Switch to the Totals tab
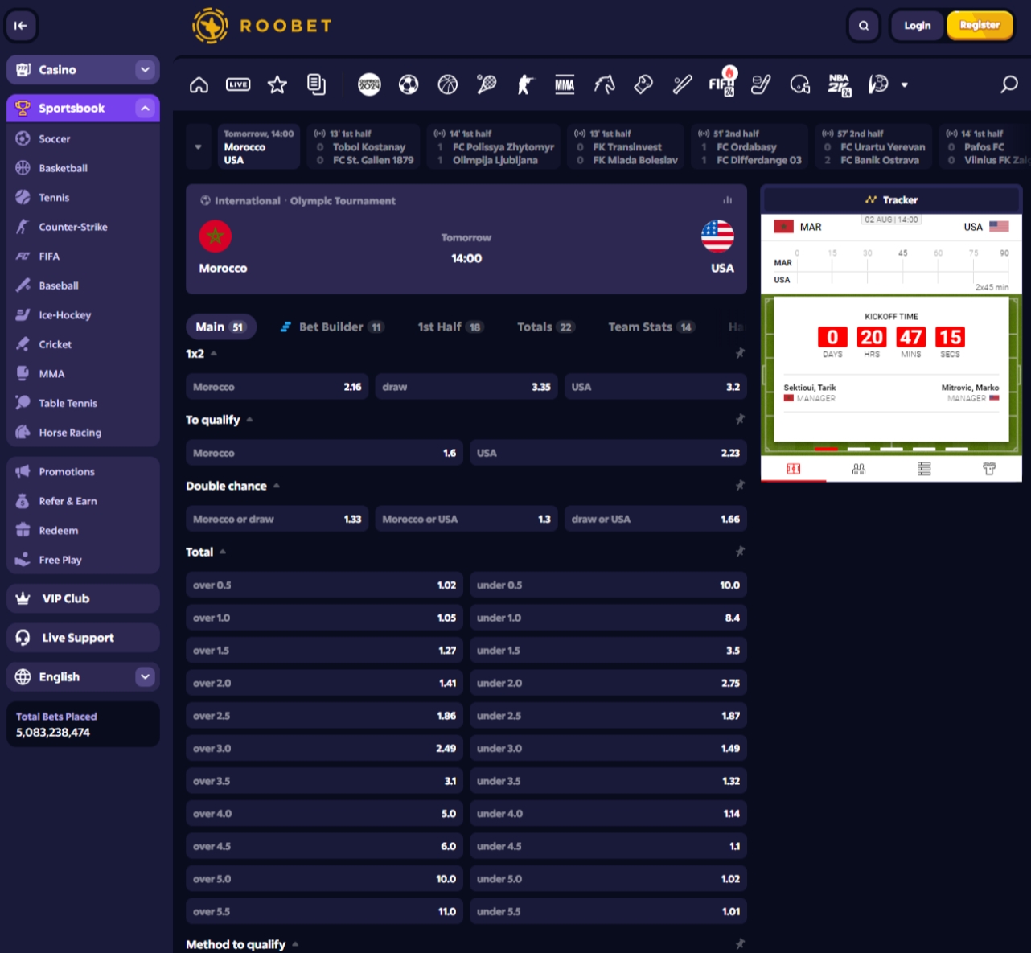 click(545, 327)
